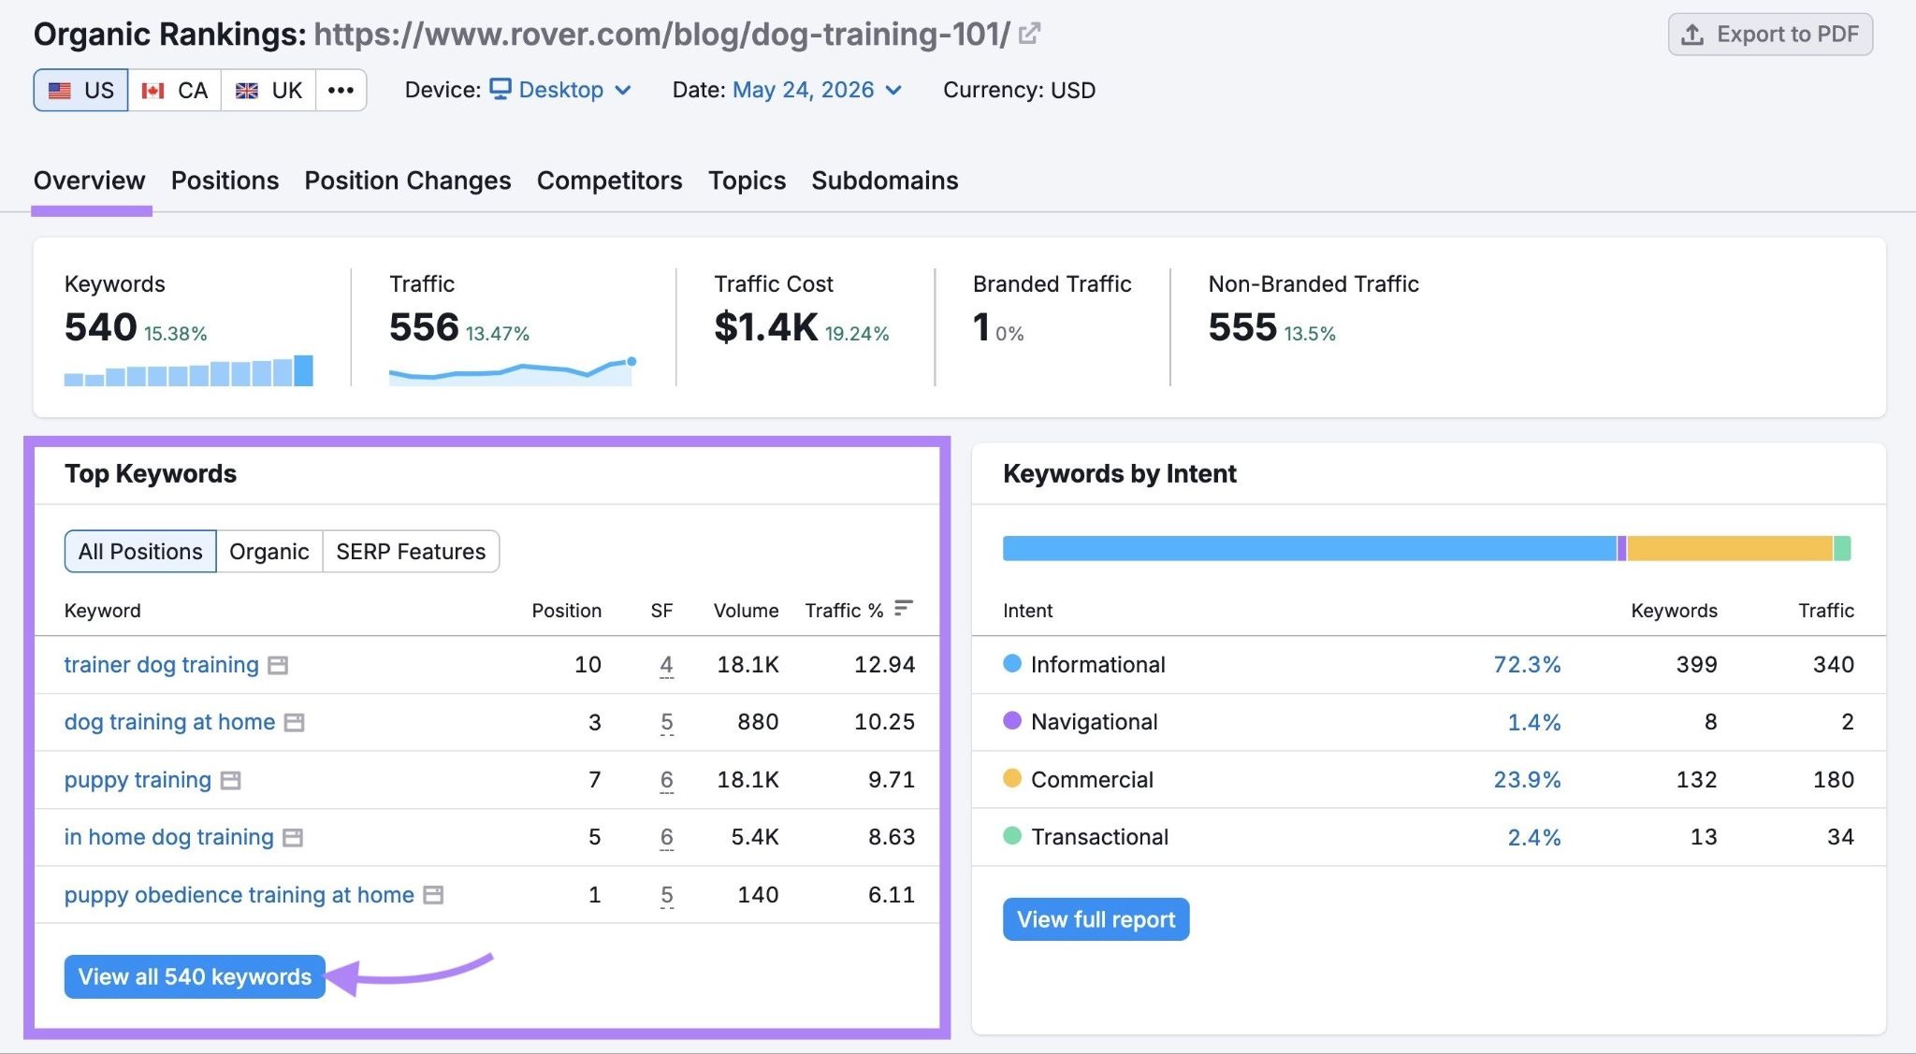The width and height of the screenshot is (1916, 1054).
Task: Click the SERP snapshot icon next to dog training at home
Action: 294,722
